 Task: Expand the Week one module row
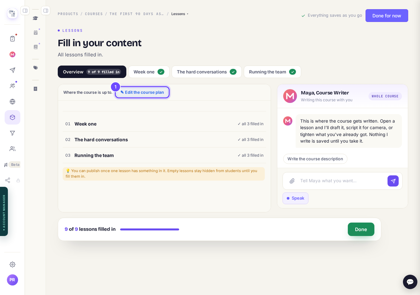click(164, 124)
